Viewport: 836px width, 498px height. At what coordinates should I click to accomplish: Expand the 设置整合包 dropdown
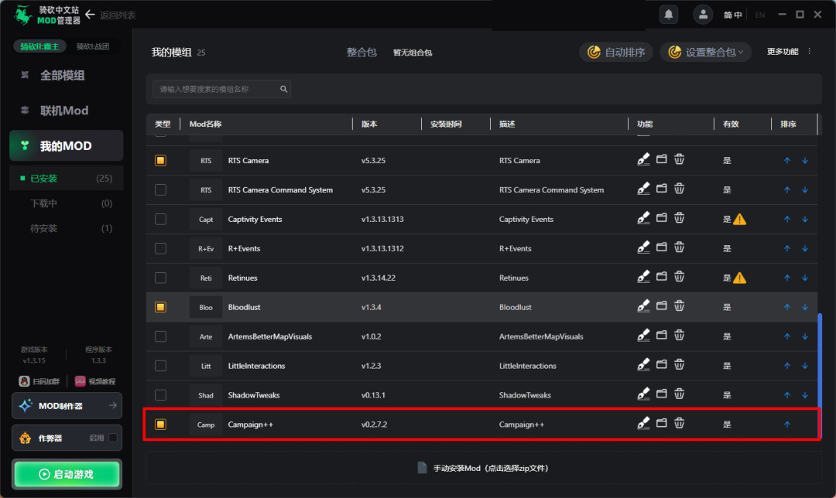click(x=705, y=52)
